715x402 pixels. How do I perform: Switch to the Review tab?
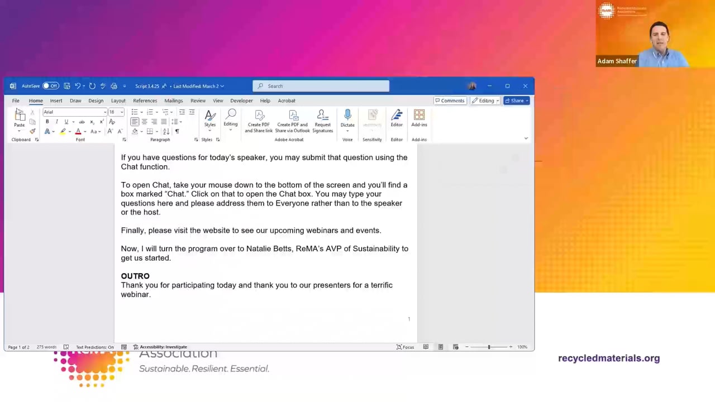(x=198, y=100)
